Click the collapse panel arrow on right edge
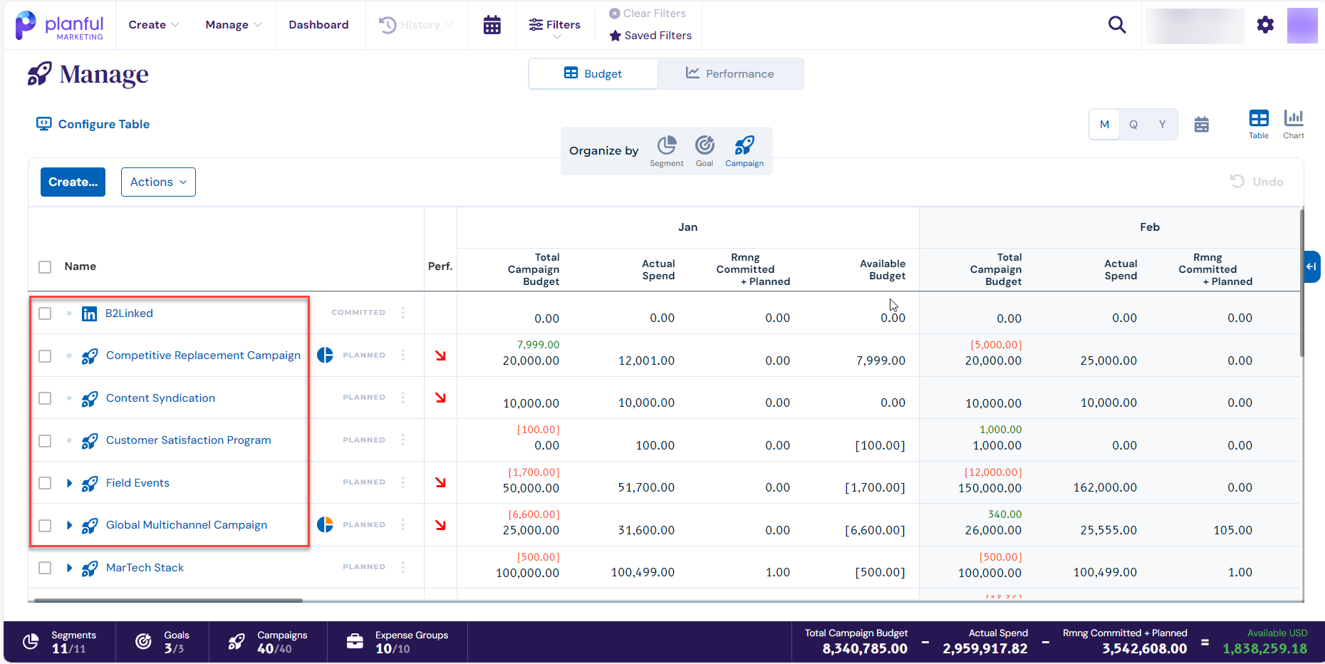 (x=1311, y=266)
